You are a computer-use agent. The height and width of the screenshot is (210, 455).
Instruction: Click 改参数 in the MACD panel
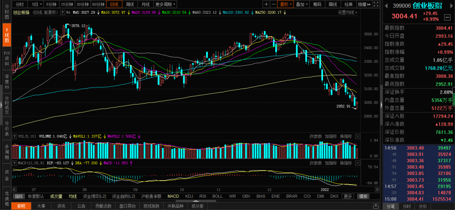pyautogui.click(x=315, y=163)
